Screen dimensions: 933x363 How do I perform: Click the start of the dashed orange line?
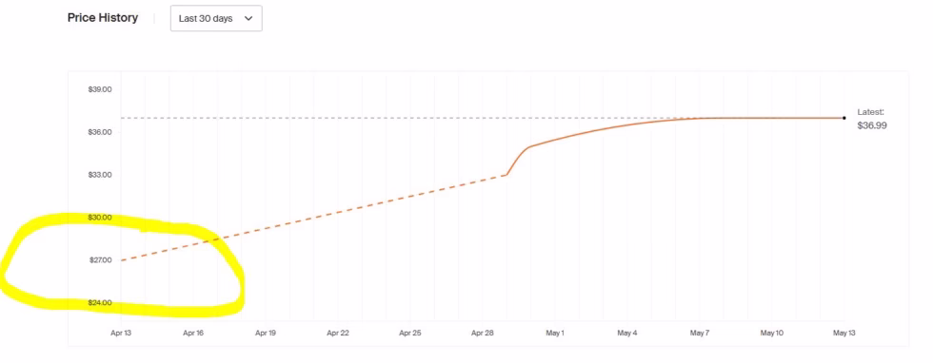pyautogui.click(x=122, y=260)
